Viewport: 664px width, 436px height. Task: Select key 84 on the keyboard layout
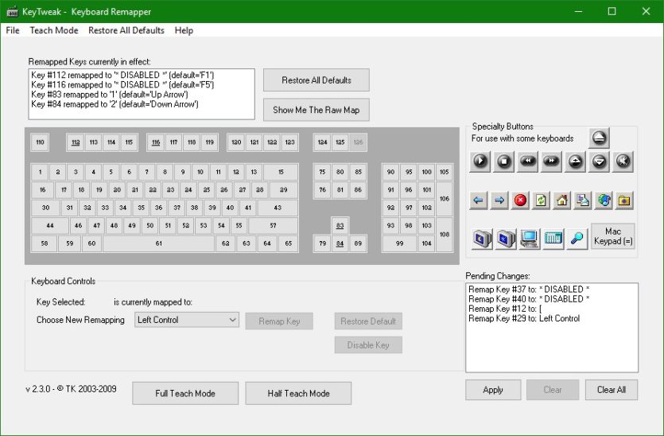pos(340,243)
